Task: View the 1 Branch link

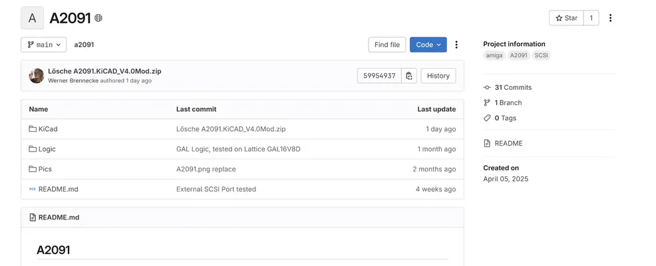Action: [x=508, y=103]
